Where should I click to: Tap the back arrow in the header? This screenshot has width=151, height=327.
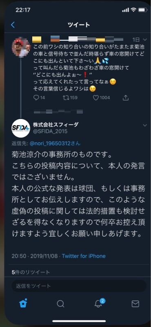13,25
